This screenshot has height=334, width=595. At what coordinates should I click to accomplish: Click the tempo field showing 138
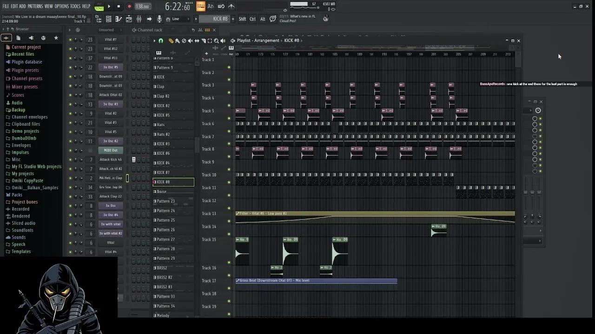tap(142, 6)
